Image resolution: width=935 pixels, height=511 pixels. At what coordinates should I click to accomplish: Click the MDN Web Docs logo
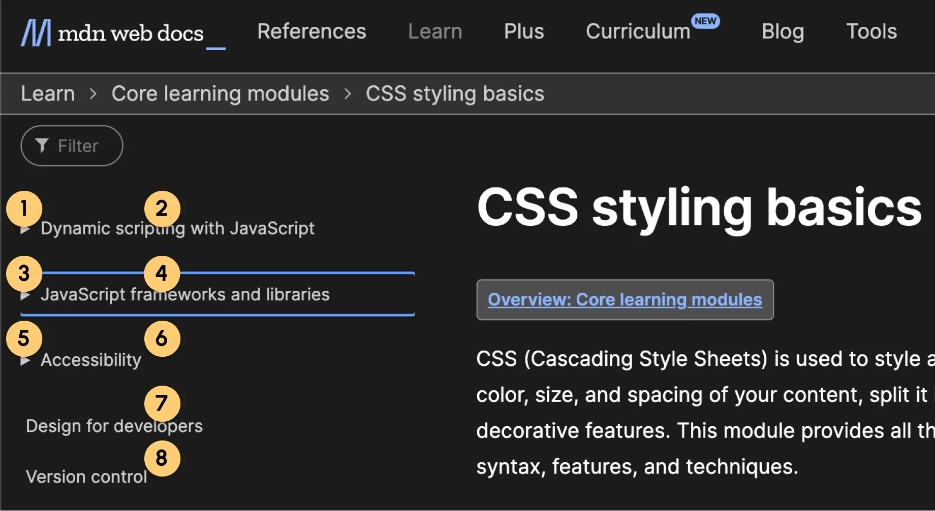click(x=123, y=33)
